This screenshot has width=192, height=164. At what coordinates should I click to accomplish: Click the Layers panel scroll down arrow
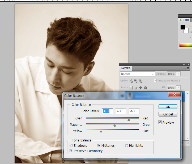[x=187, y=138]
